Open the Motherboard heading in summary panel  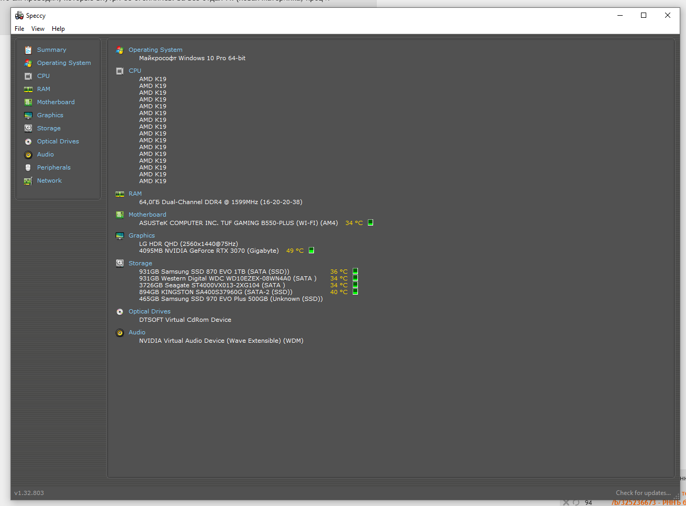148,215
